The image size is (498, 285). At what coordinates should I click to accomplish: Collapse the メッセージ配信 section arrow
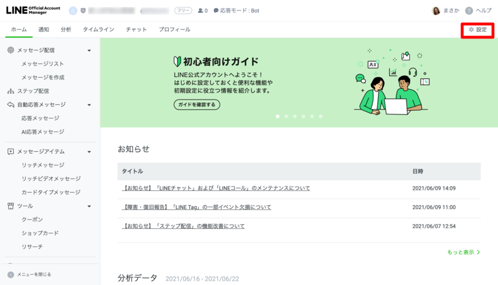[89, 50]
